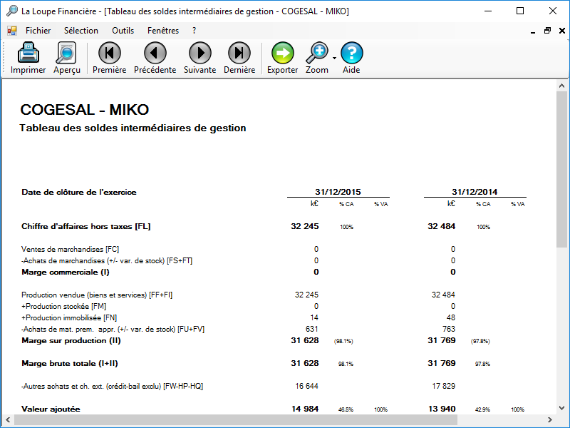This screenshot has width=570, height=428.
Task: Click the 13 940 value added figure
Action: [442, 409]
